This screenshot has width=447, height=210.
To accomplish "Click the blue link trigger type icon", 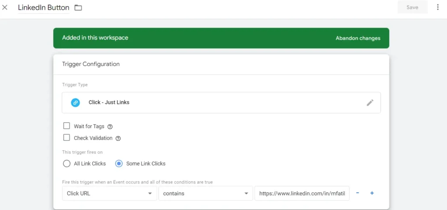I will click(76, 103).
